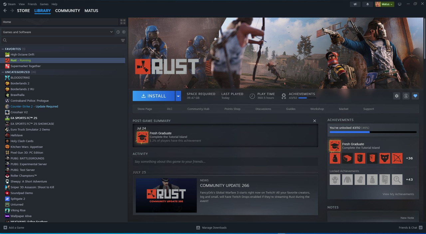The image size is (426, 234).
Task: Toggle Rust favorite heart icon
Action: (415, 96)
